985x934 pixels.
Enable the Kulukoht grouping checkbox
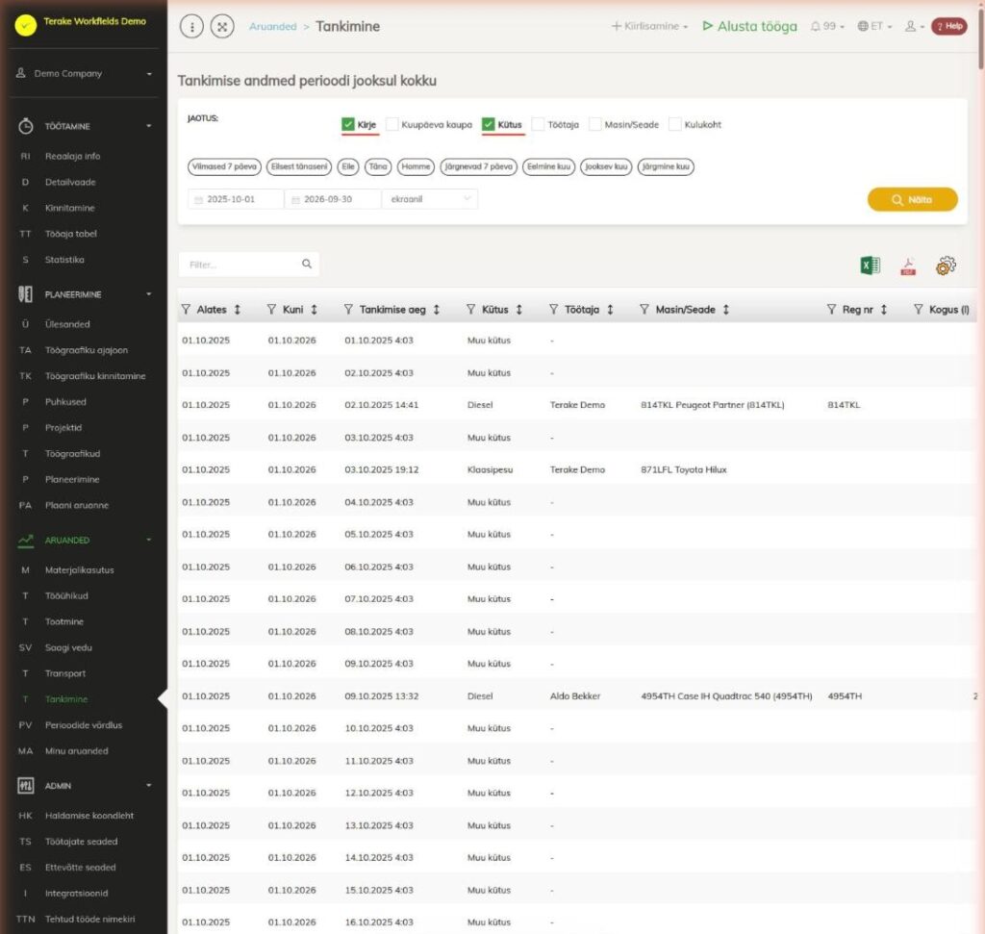click(x=674, y=124)
